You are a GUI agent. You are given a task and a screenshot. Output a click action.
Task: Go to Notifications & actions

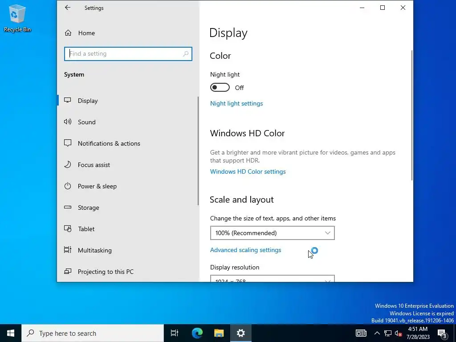click(127, 143)
